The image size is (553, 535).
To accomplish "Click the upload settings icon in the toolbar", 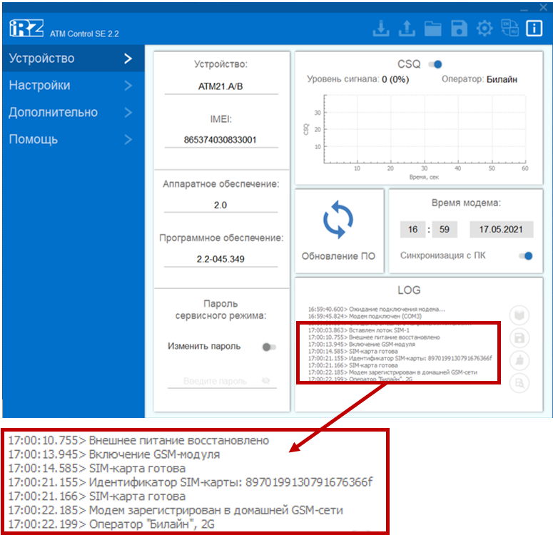I will [x=406, y=29].
